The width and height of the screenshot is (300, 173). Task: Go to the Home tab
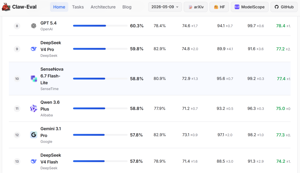[x=59, y=7]
